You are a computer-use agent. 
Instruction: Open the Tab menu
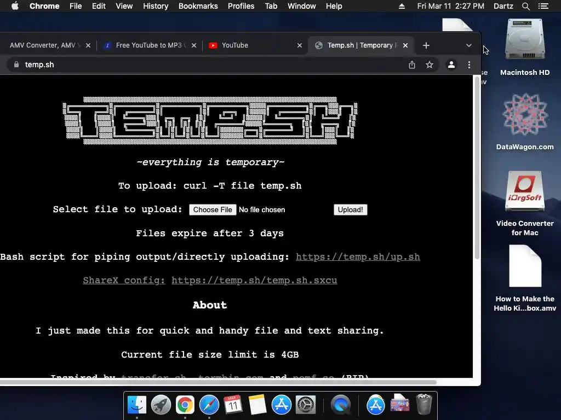coord(271,6)
